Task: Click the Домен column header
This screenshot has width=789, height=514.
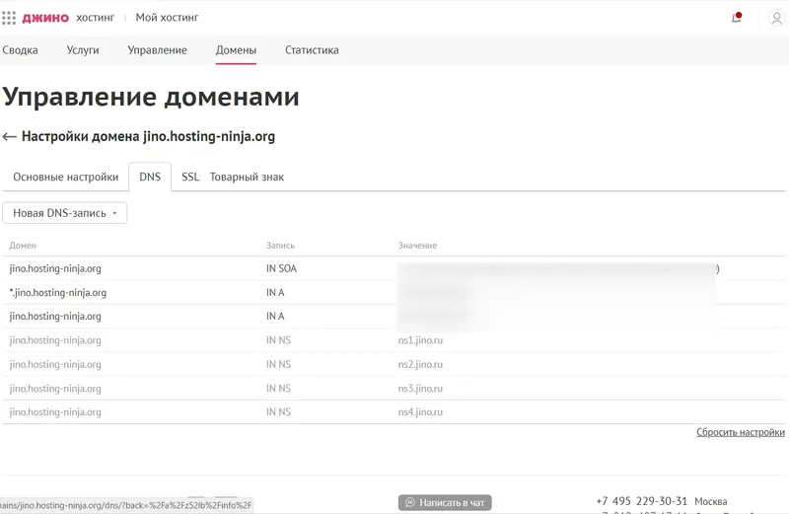Action: pos(23,246)
